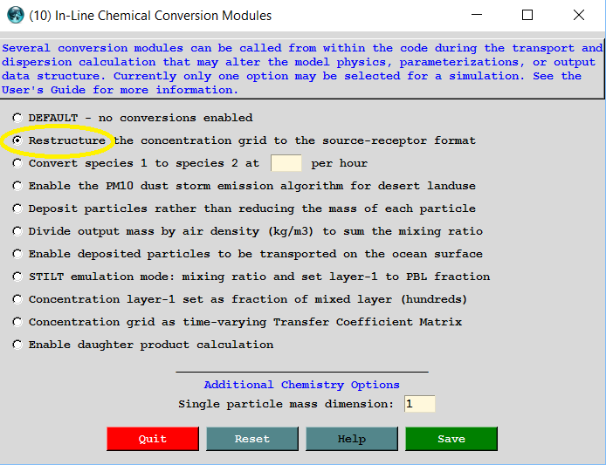Screen dimensions: 606x465
Task: Select time-varying Transfer Coefficient Matrix option
Action: [17, 322]
